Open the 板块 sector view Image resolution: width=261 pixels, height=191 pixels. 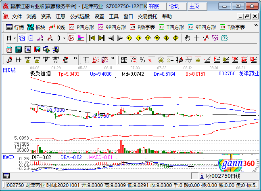(x=36, y=27)
